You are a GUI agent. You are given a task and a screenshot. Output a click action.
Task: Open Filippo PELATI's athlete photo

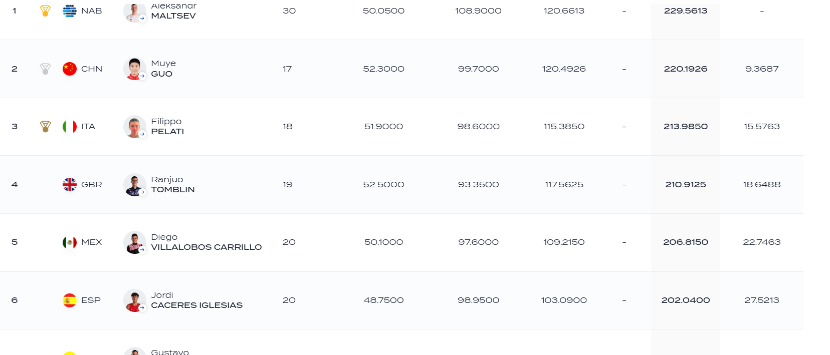[134, 127]
